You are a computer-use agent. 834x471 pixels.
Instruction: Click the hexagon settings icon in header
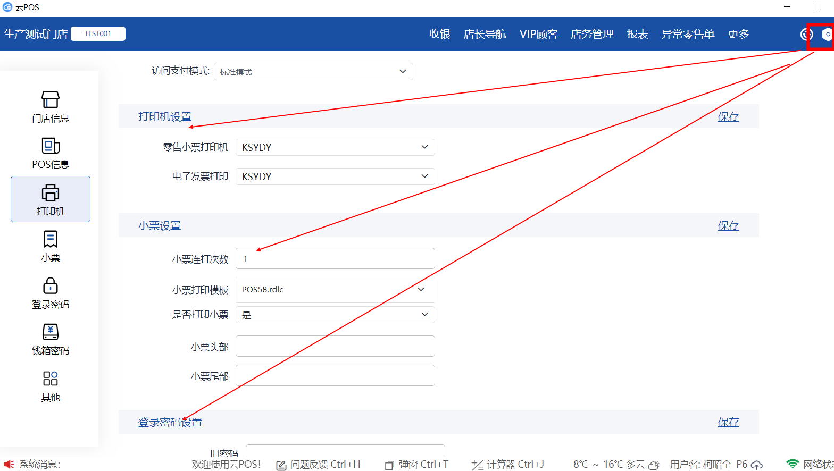pos(826,35)
